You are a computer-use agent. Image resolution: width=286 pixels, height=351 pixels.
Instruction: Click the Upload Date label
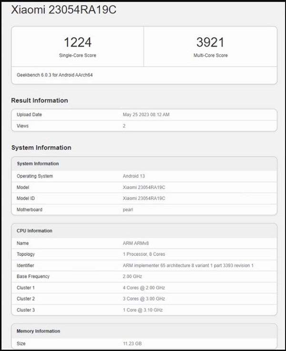coord(30,115)
